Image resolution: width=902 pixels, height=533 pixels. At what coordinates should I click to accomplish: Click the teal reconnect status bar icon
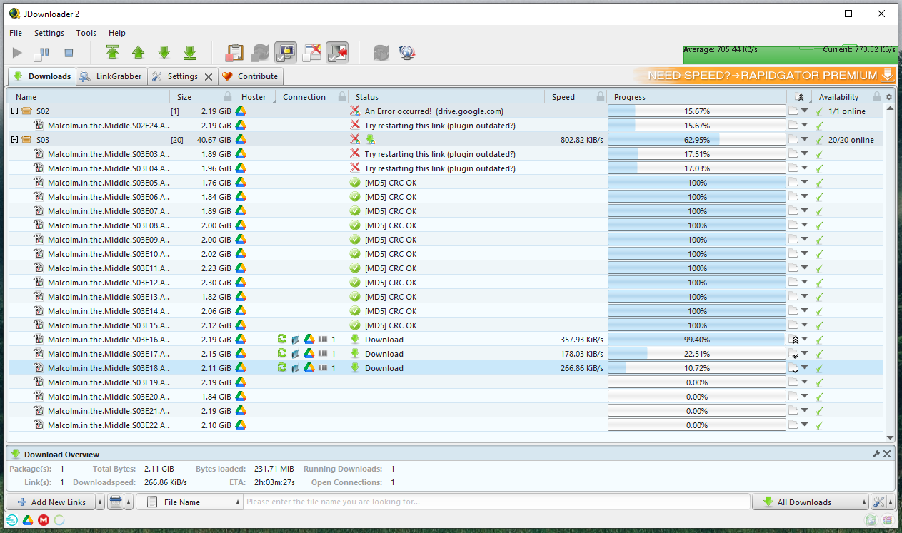pyautogui.click(x=12, y=519)
